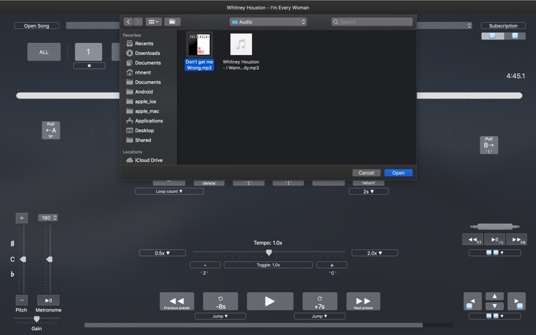Screen dimensions: 536x335
Task: Go to Previous preset
Action: point(177,301)
